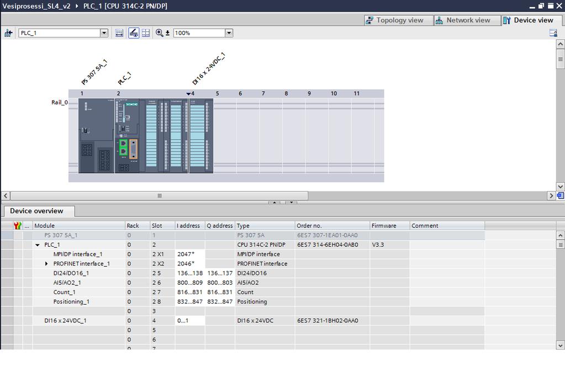The height and width of the screenshot is (367, 565).
Task: Select the Device overview tab
Action: (39, 211)
